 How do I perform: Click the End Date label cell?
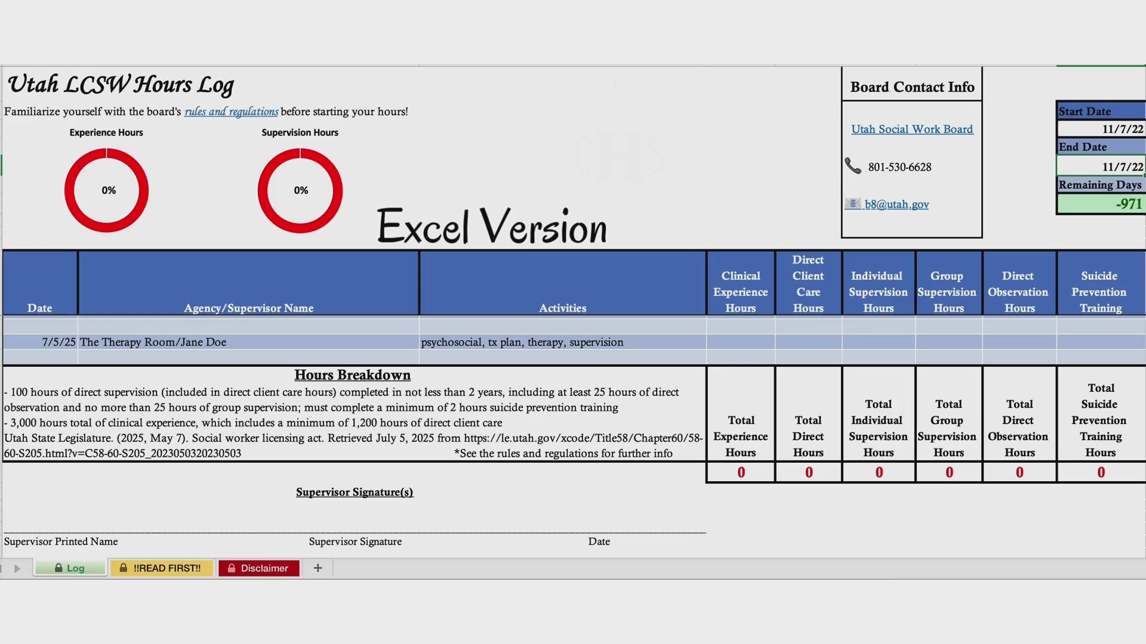1101,147
